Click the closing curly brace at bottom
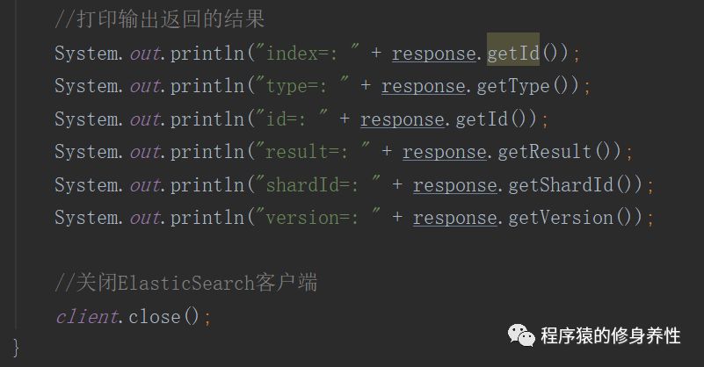The width and height of the screenshot is (704, 367). coord(15,346)
